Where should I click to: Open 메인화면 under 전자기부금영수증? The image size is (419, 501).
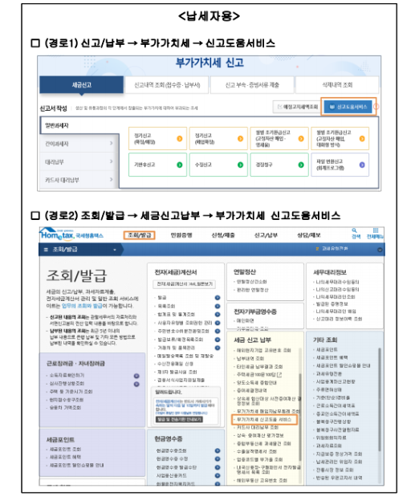tap(246, 320)
